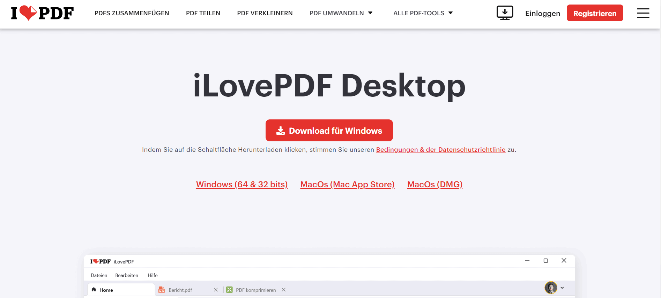
Task: Open PDF teilen tool
Action: tap(203, 13)
